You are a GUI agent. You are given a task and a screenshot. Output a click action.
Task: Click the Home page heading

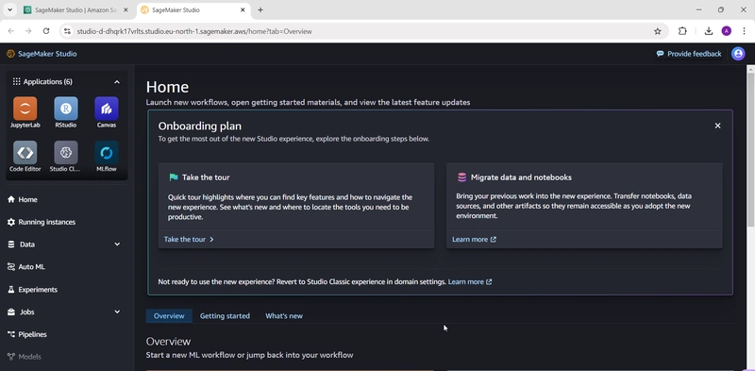tap(167, 87)
